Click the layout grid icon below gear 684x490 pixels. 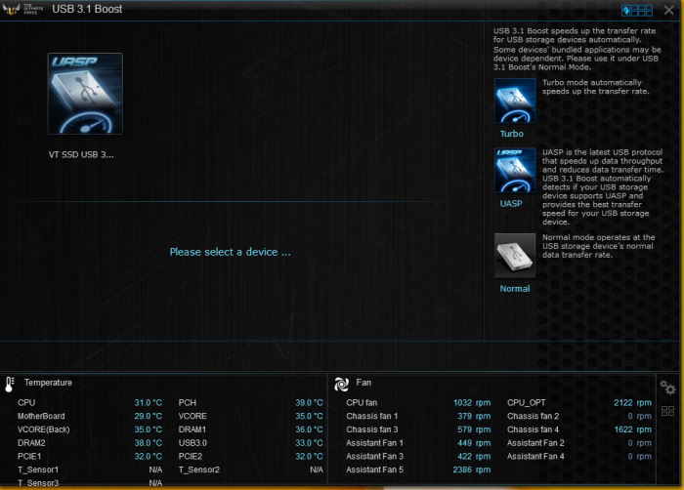[x=667, y=411]
